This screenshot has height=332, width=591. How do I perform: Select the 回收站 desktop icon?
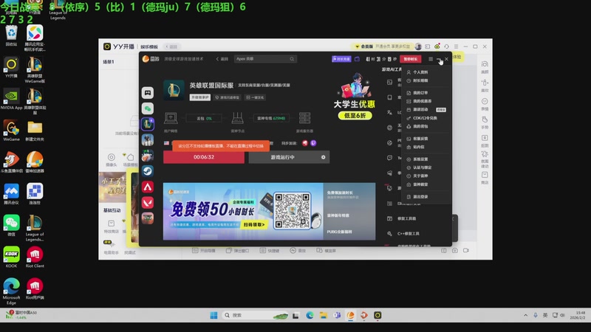tap(11, 36)
